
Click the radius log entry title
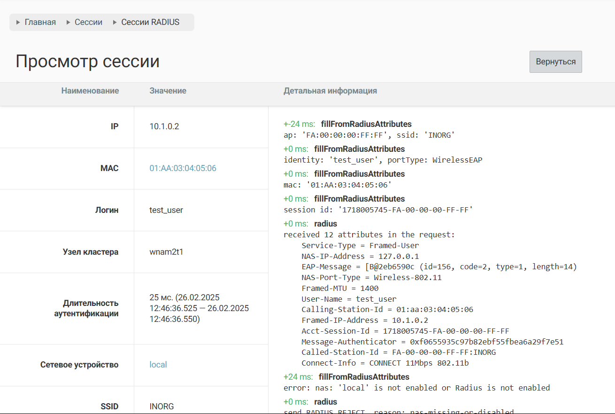[325, 224]
